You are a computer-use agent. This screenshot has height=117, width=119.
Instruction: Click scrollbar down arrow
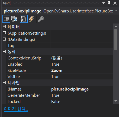pyautogui.click(x=116, y=101)
